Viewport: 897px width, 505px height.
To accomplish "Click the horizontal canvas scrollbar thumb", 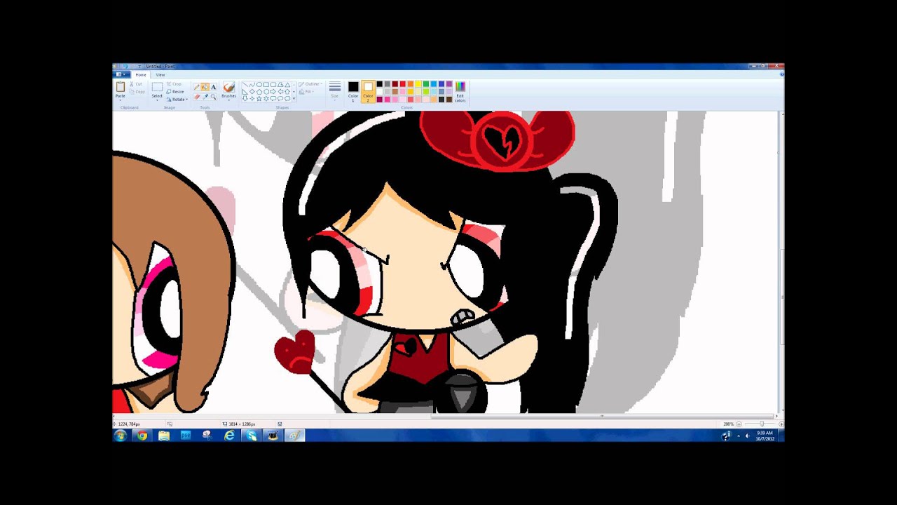I will [601, 416].
